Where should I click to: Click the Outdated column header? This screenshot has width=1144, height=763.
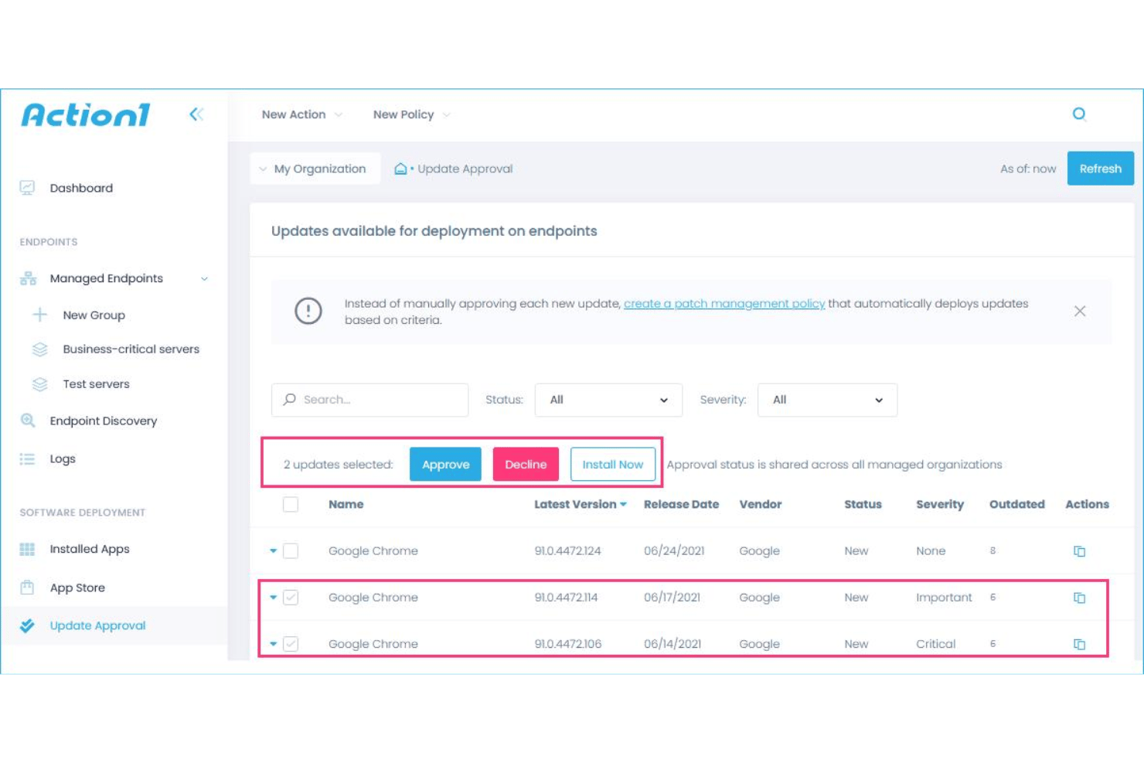1017,504
